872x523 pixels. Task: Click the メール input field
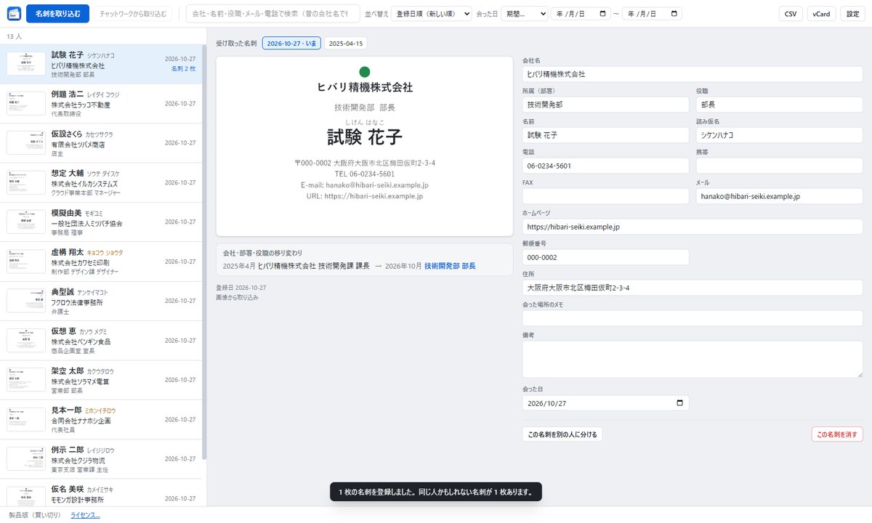pos(780,196)
